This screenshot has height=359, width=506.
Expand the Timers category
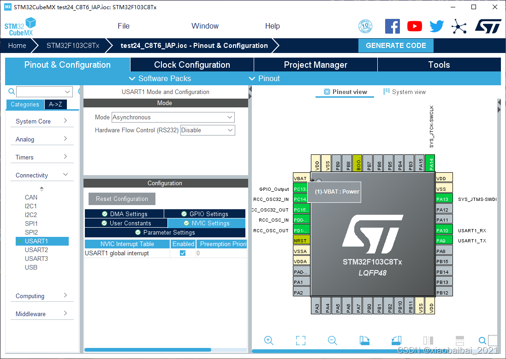point(42,157)
